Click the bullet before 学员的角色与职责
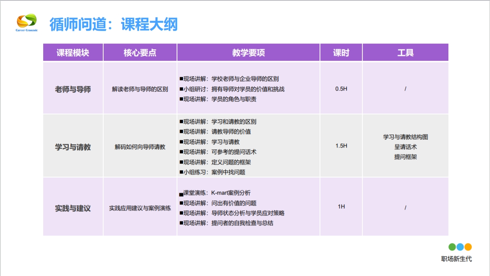 [181, 99]
